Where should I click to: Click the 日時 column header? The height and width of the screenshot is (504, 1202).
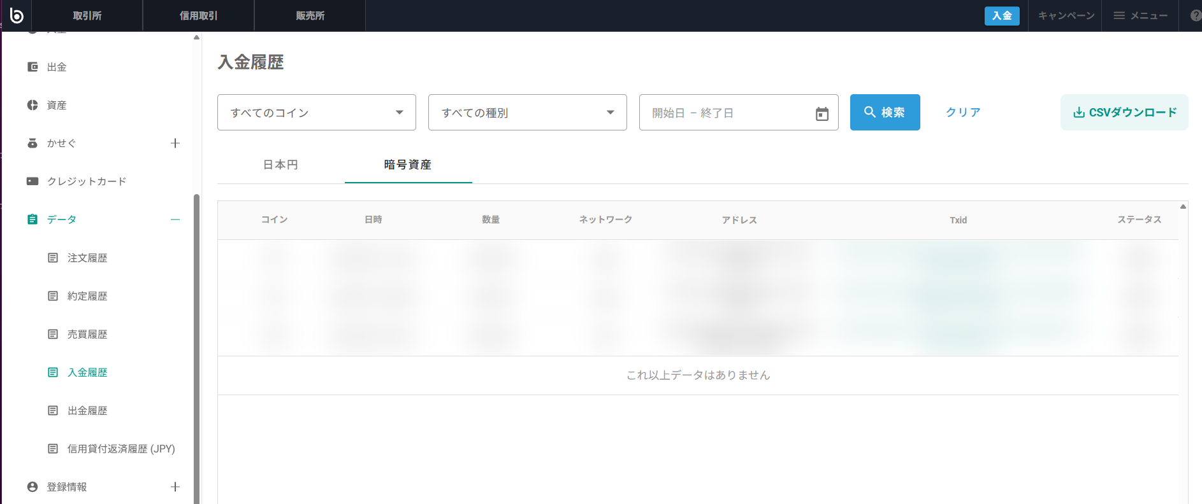[373, 220]
